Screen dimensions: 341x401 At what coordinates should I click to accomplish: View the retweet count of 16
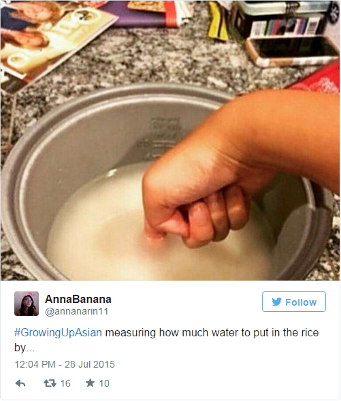click(x=65, y=383)
